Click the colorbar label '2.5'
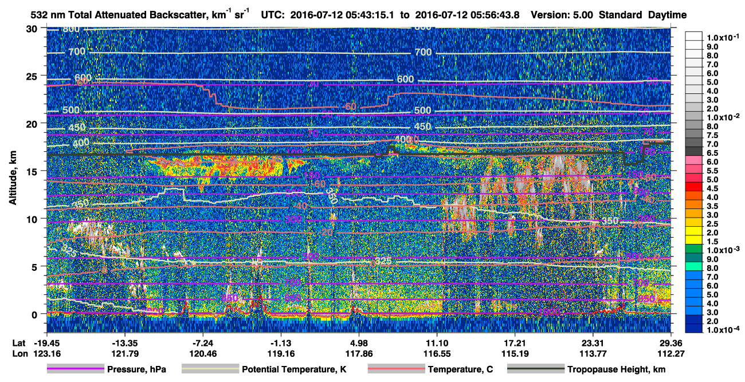Image resolution: width=745 pixels, height=382 pixels. (x=713, y=225)
